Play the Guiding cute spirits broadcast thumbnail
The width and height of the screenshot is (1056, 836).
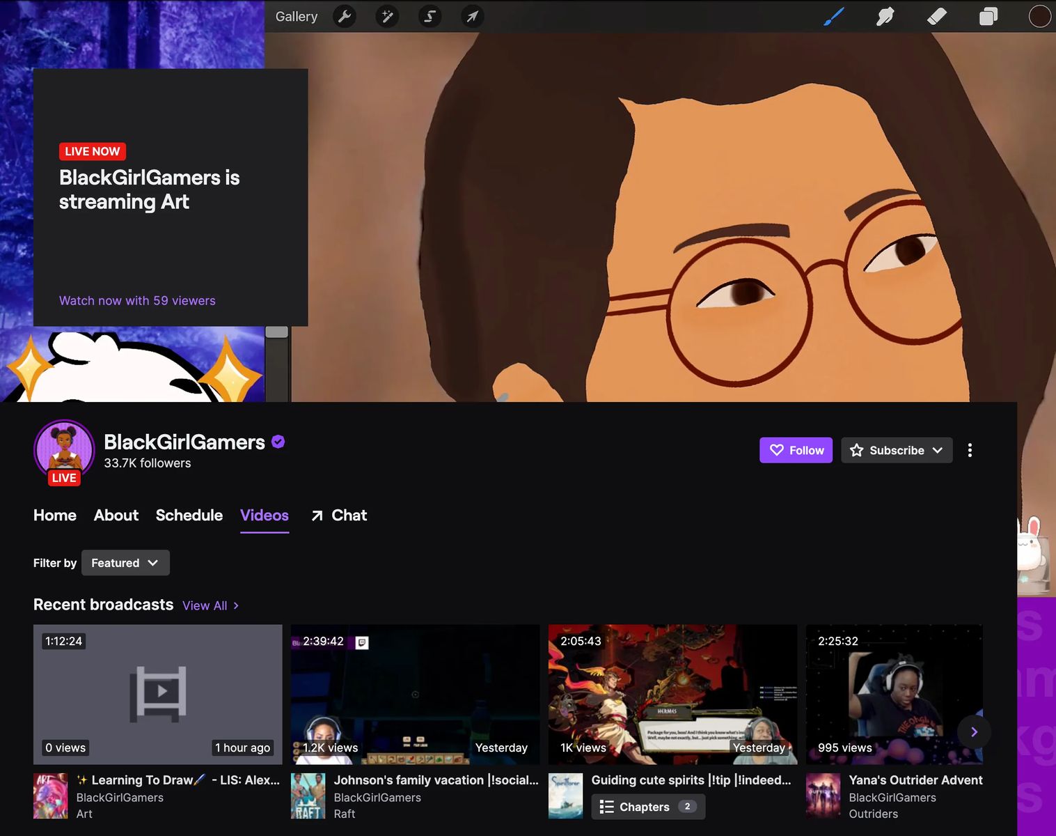tap(672, 695)
